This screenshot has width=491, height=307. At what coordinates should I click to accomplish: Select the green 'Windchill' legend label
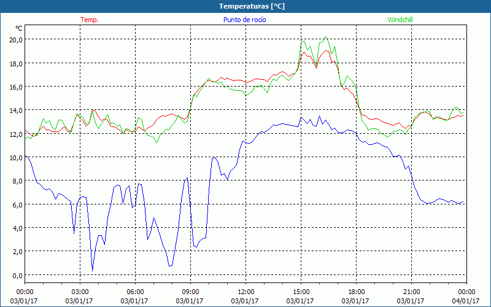pyautogui.click(x=400, y=20)
